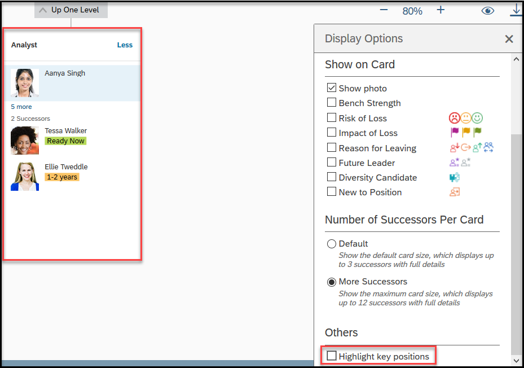Click the red sad face Risk of Loss icon
524x368 pixels.
click(454, 118)
